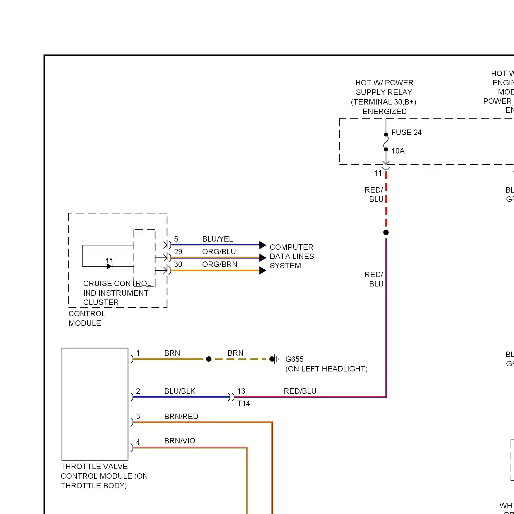Click the BRN/VIO wire color label

[x=180, y=441]
